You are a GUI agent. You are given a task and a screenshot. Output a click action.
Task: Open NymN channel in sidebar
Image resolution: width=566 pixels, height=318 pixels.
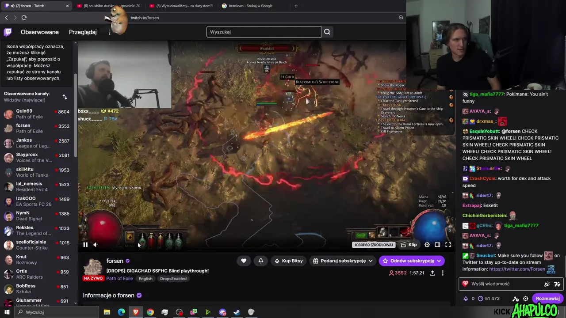[x=38, y=216]
